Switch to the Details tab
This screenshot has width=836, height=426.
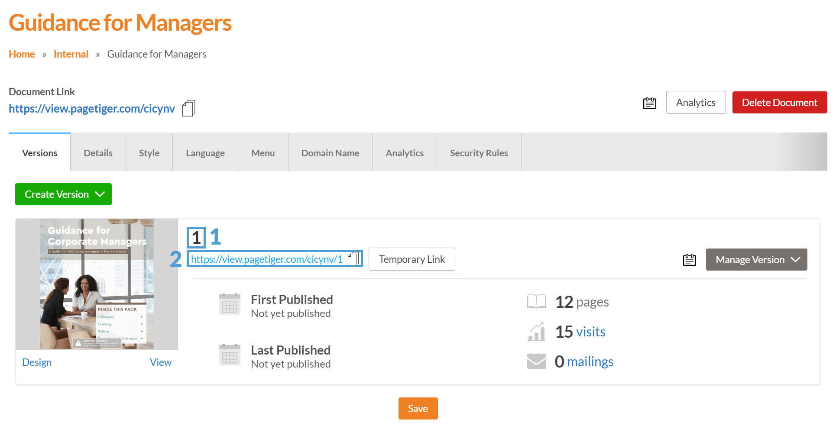pyautogui.click(x=98, y=153)
